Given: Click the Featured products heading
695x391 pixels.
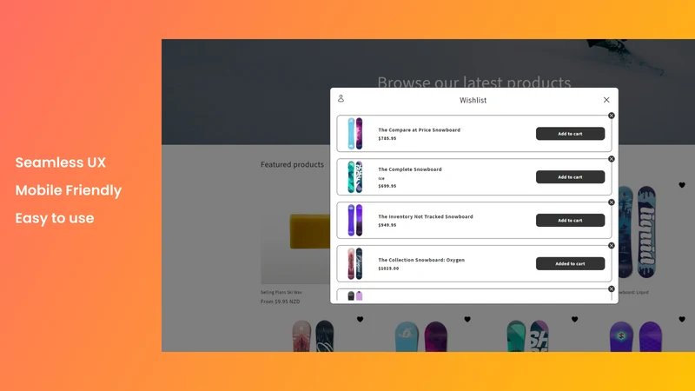Looking at the screenshot, I should point(292,164).
